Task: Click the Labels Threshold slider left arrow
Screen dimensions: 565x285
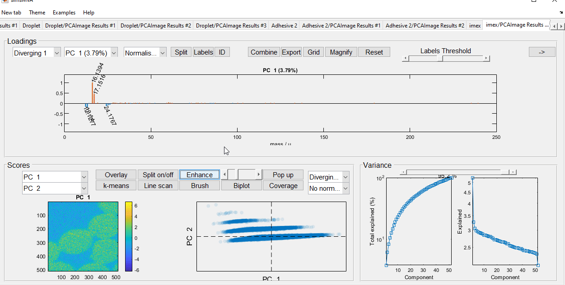Action: [405, 58]
